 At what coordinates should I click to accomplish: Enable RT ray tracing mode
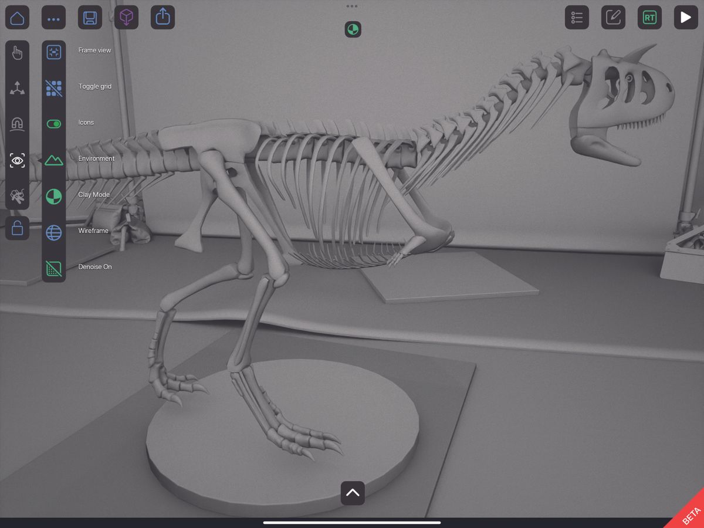point(649,17)
